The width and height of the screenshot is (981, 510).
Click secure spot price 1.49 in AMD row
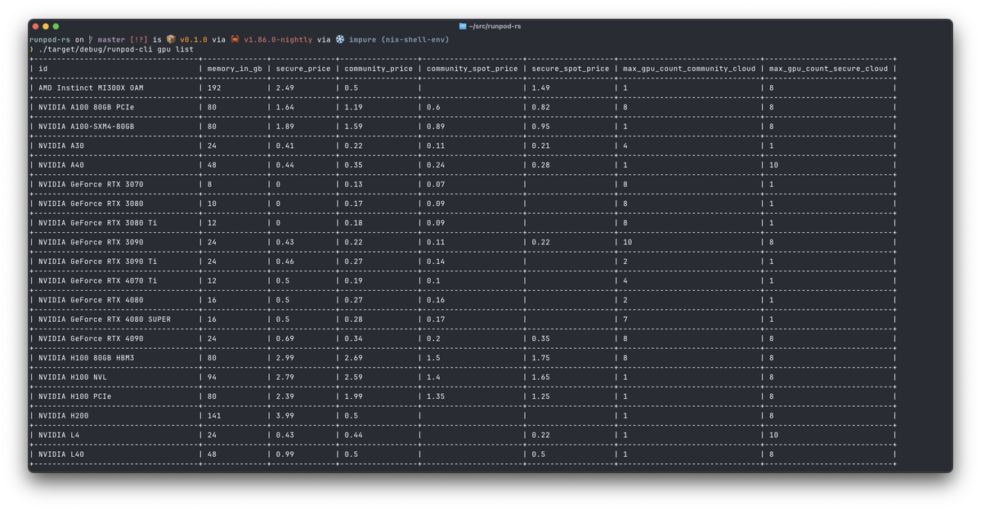[540, 87]
